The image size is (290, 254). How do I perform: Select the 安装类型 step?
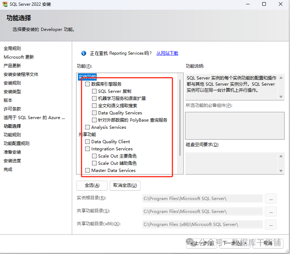(x=12, y=92)
